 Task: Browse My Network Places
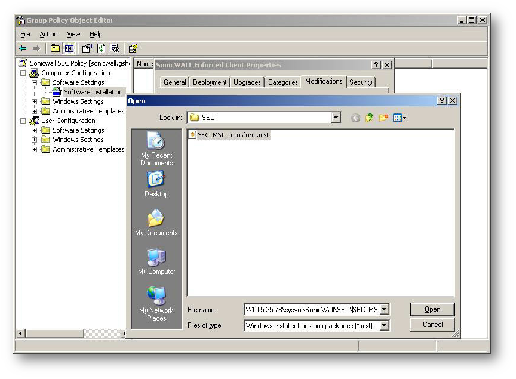click(156, 303)
